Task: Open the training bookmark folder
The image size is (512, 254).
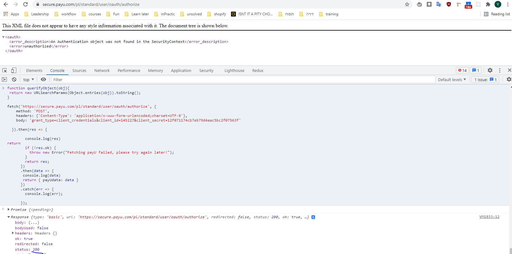Action: [329, 14]
